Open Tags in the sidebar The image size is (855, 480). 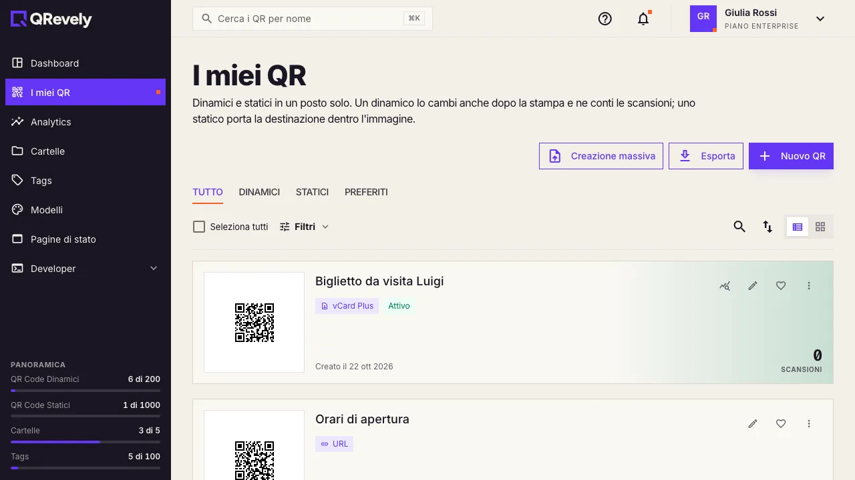[x=85, y=181]
